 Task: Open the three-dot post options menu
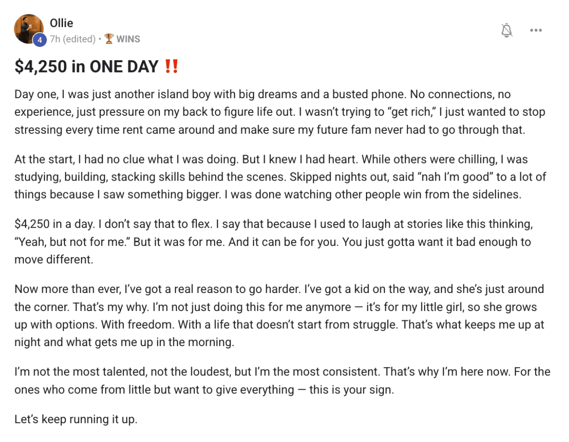(x=536, y=30)
